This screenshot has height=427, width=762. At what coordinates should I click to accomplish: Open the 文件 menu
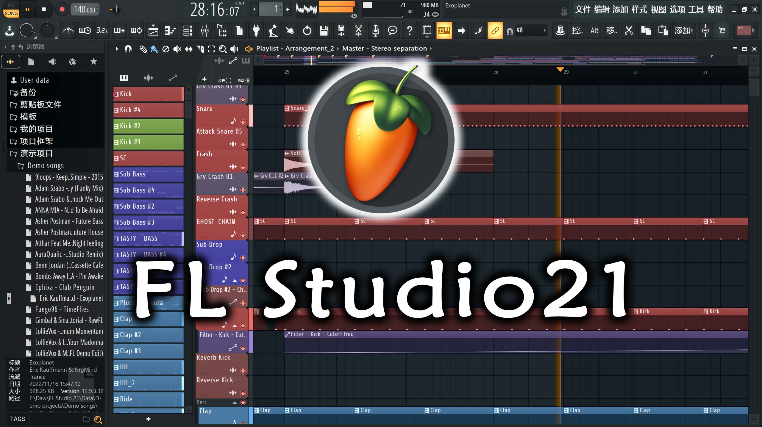(x=583, y=10)
